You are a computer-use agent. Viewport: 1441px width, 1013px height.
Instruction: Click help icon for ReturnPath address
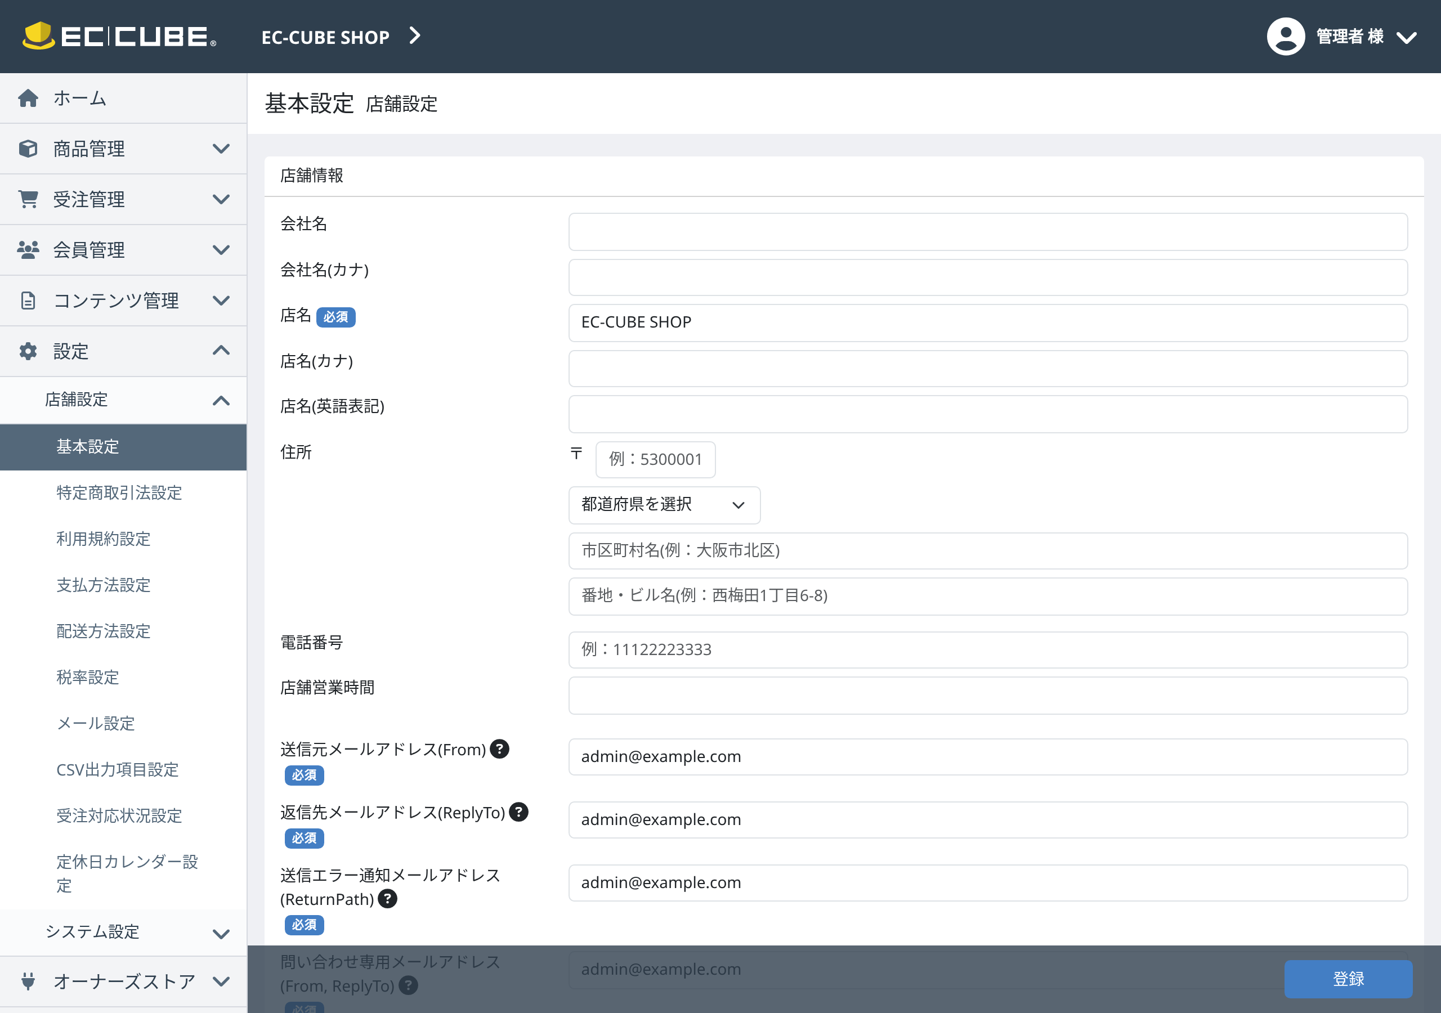tap(387, 899)
